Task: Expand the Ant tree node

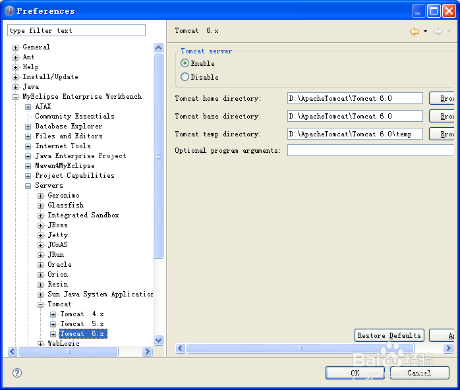Action: tap(16, 57)
